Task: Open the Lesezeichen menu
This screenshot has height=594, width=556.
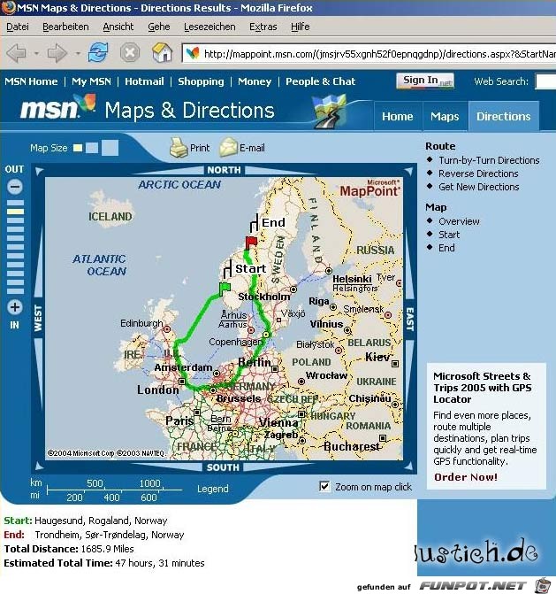Action: 209,27
